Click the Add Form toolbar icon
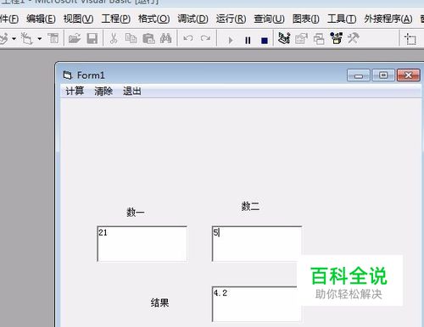 pos(27,38)
